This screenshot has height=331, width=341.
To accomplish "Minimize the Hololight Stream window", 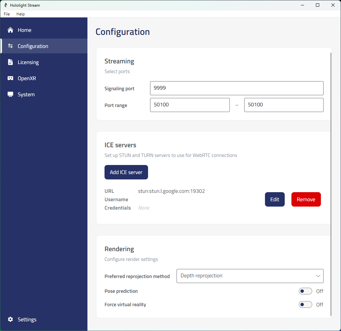I will point(302,5).
